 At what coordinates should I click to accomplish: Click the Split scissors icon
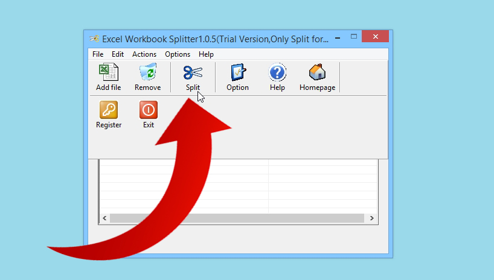pyautogui.click(x=193, y=72)
